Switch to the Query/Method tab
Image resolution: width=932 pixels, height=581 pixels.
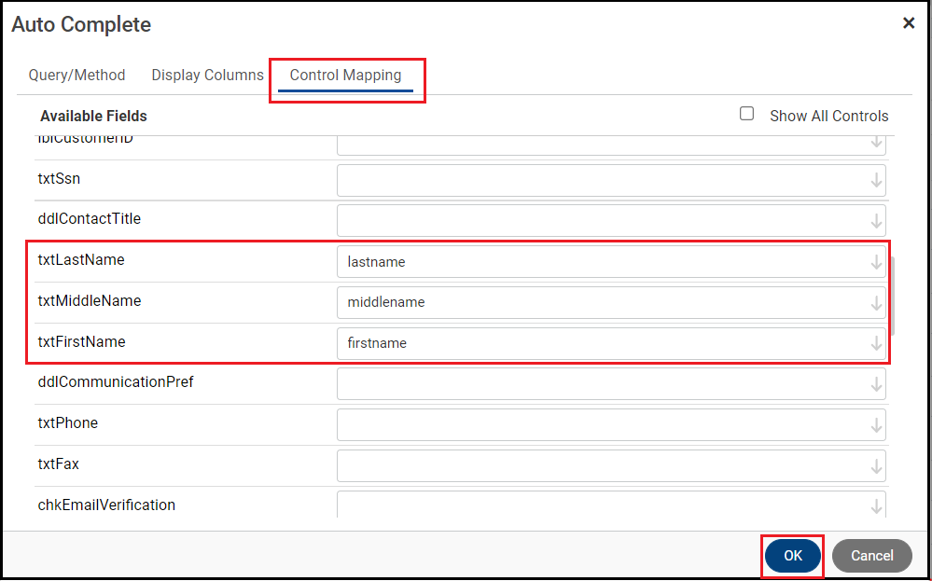pos(77,76)
